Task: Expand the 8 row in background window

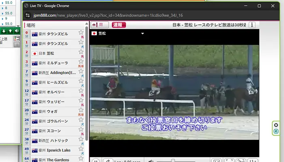Action: (2, 8)
